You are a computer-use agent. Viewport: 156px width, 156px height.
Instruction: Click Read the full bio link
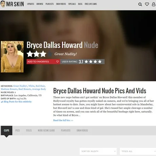coord(63,120)
